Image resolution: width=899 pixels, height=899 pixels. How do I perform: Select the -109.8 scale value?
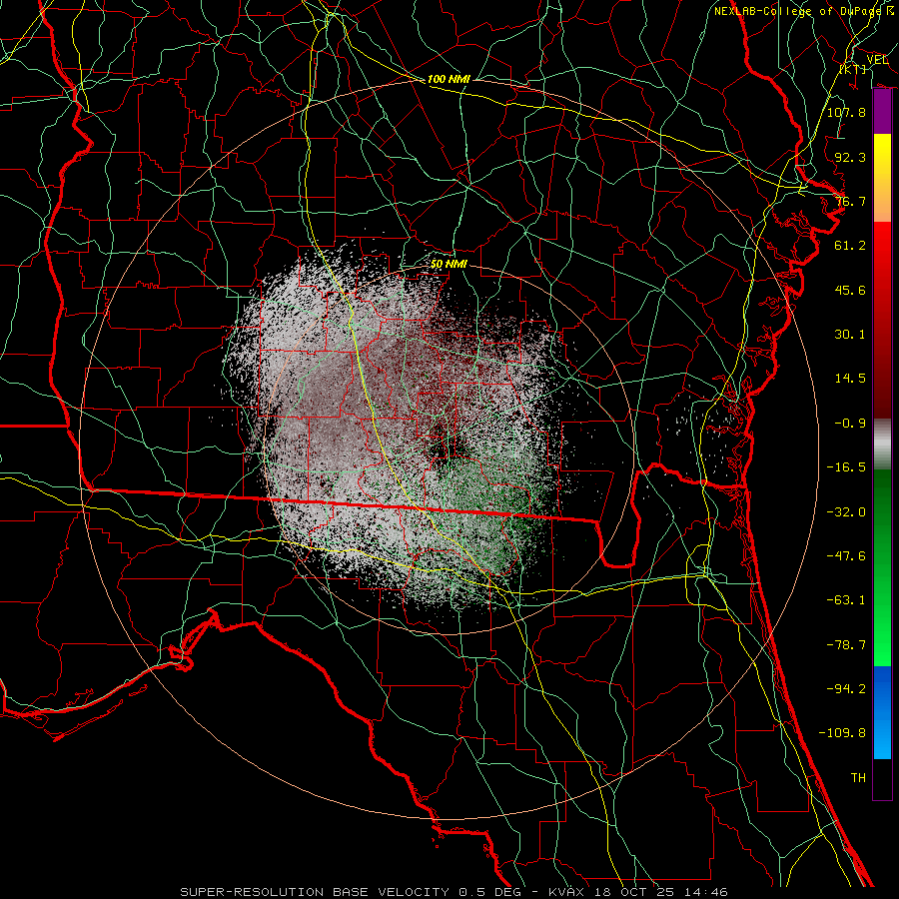click(x=842, y=733)
